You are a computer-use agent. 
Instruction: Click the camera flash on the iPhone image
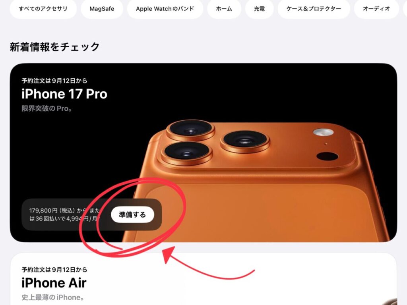[x=323, y=132]
